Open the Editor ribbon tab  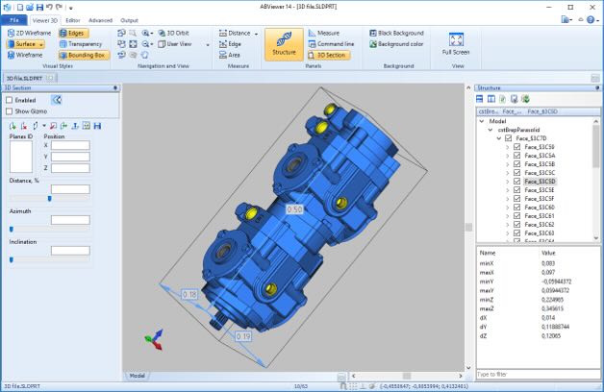[x=73, y=19]
